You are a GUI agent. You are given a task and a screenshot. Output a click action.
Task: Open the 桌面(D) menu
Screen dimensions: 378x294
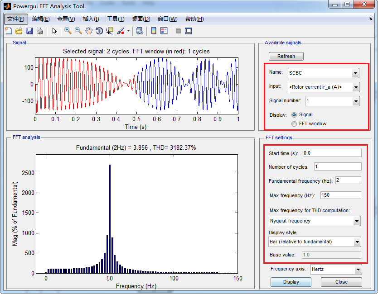tap(141, 19)
